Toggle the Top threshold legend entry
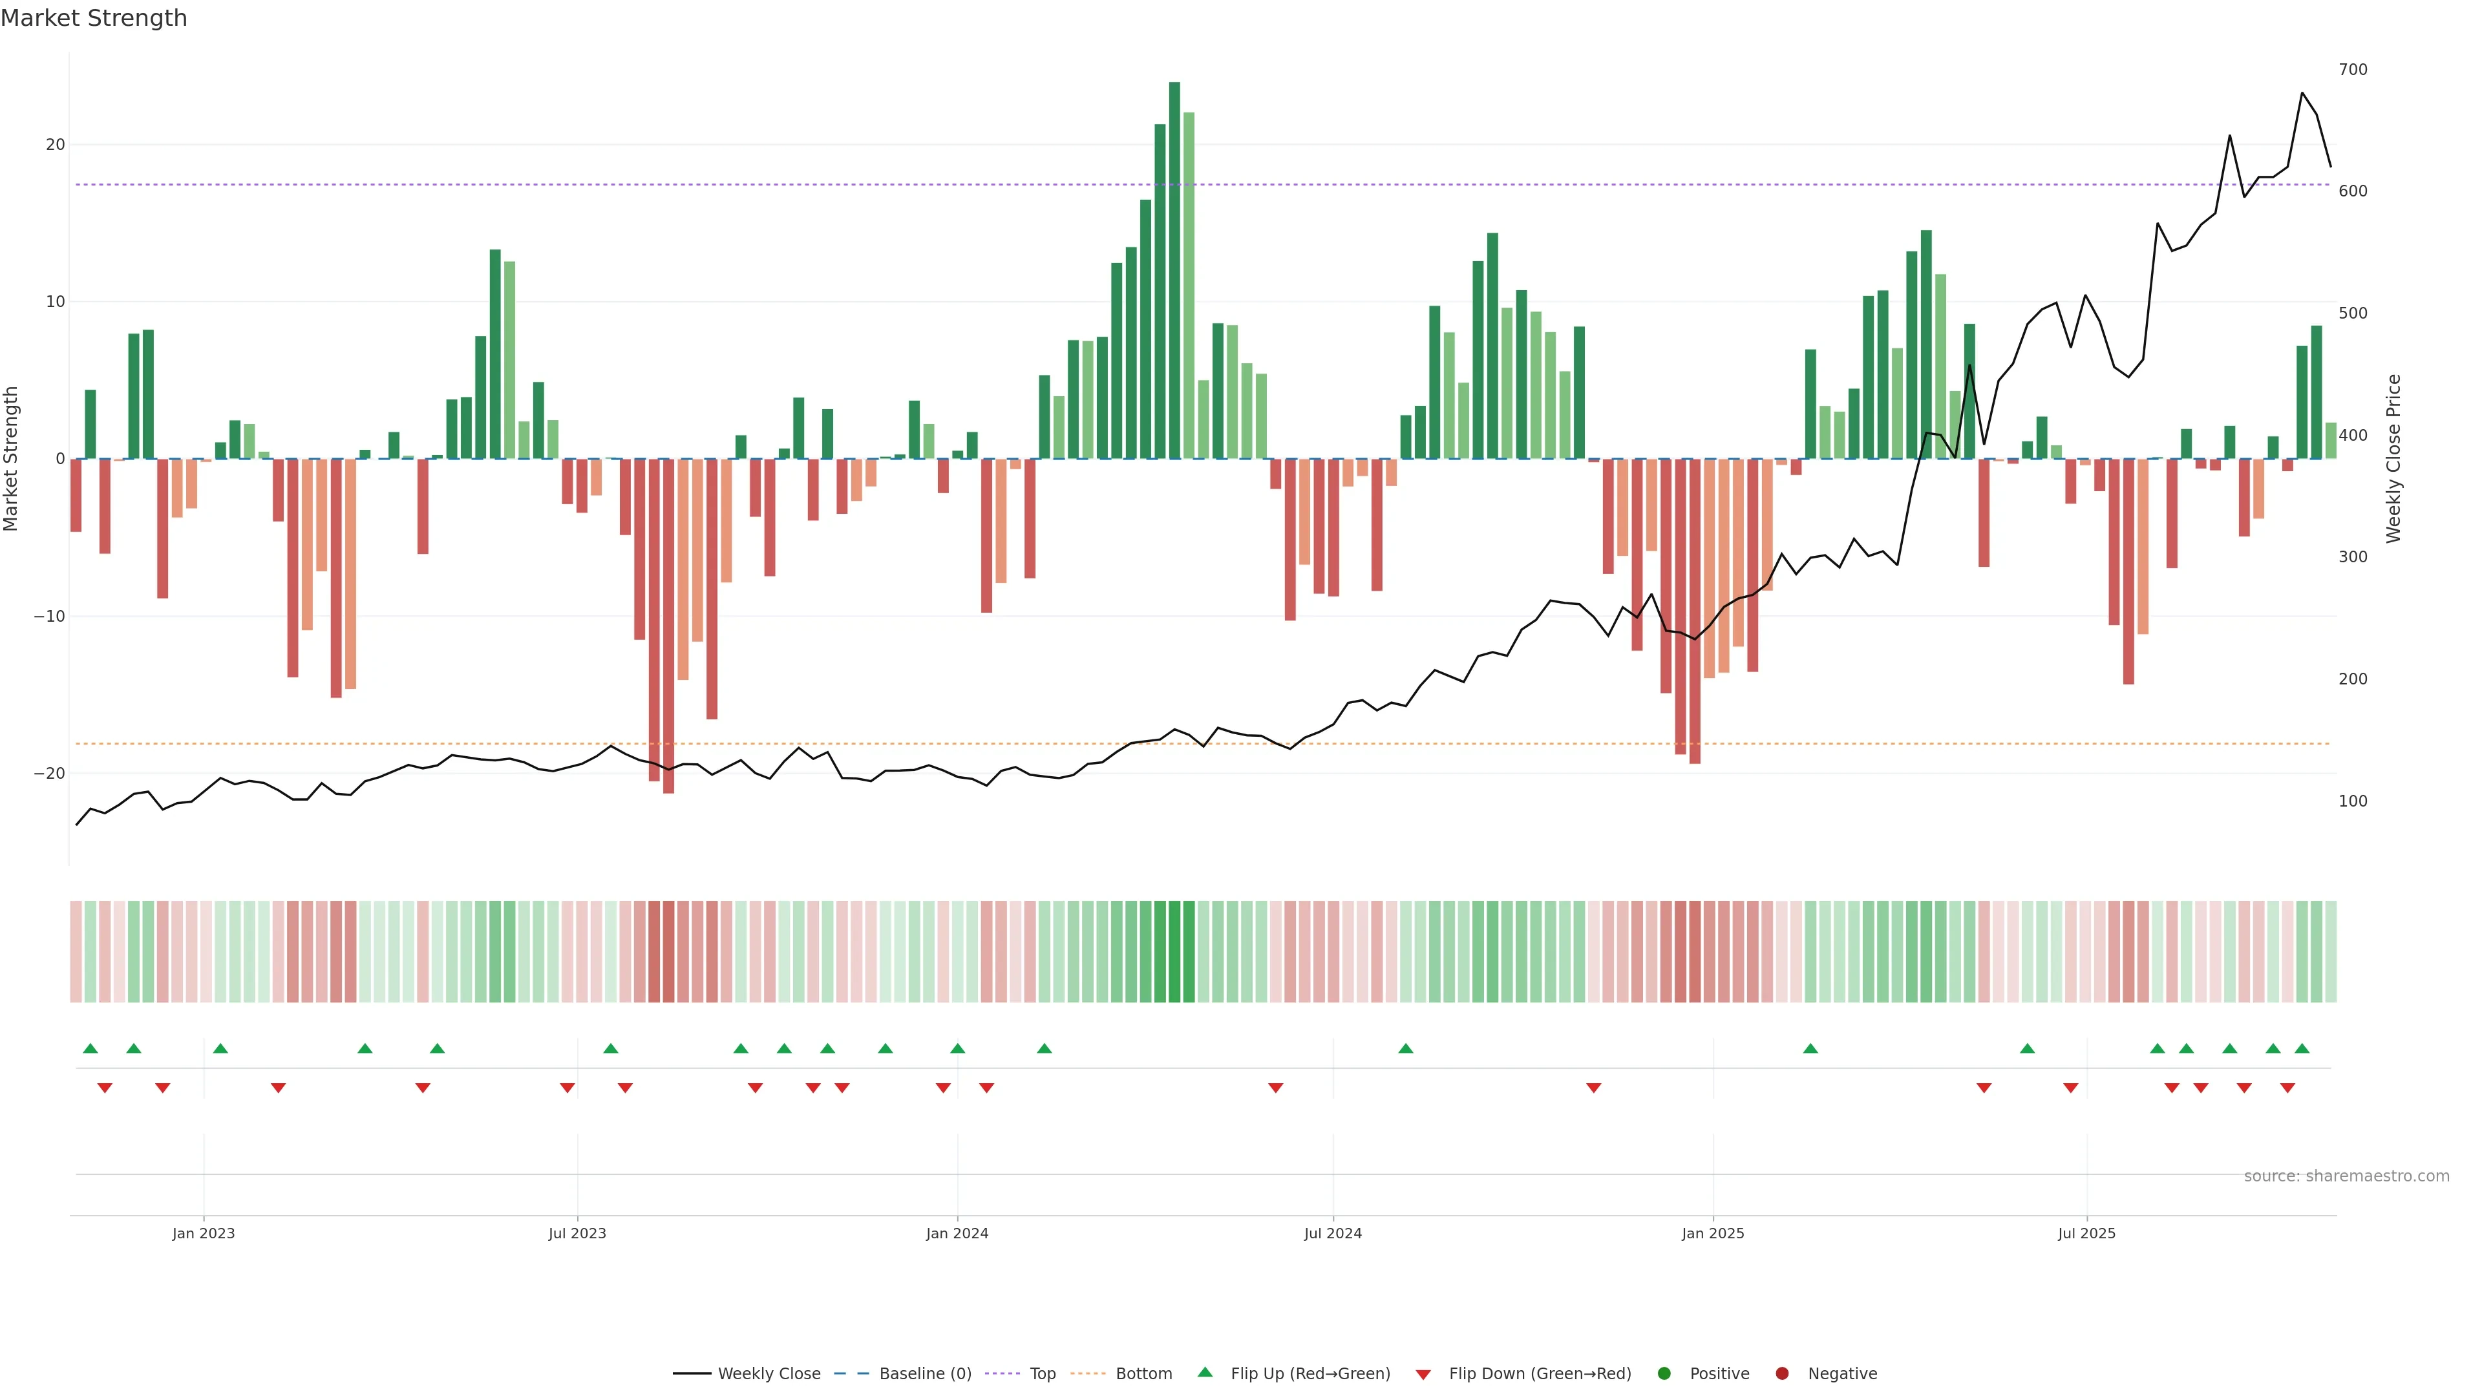The image size is (2482, 1396). (1041, 1374)
